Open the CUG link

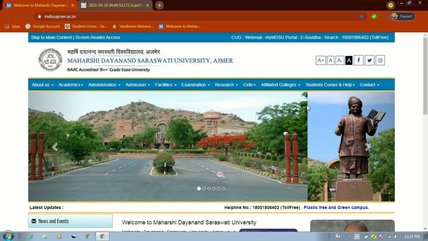pos(236,37)
